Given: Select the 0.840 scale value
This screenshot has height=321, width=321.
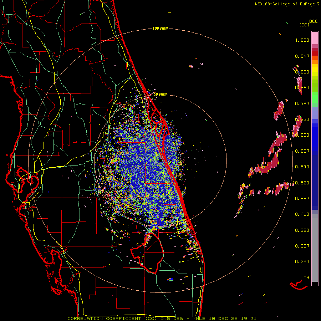Looking at the screenshot, I should (302, 88).
